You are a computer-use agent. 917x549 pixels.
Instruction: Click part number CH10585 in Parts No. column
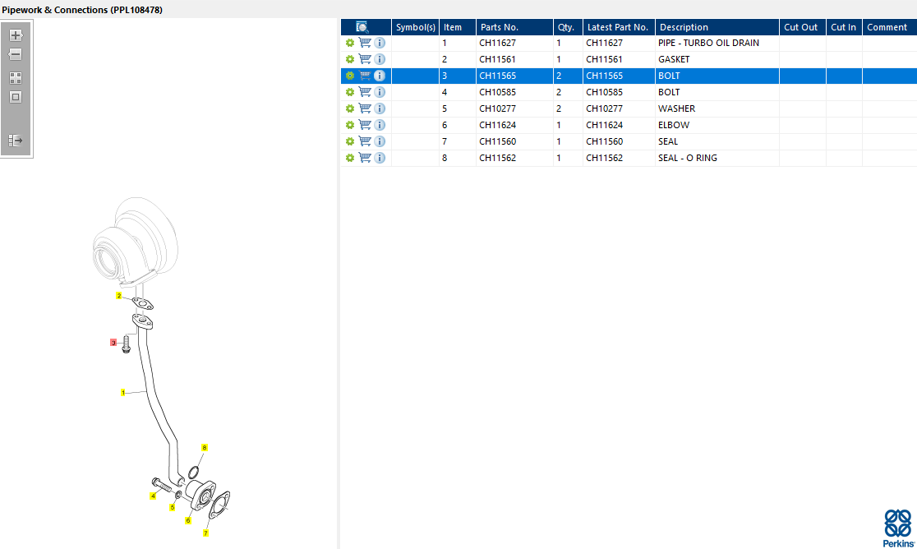pos(497,92)
